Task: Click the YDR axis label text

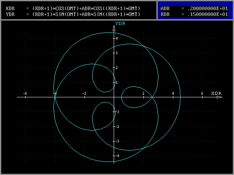Action: click(x=120, y=23)
